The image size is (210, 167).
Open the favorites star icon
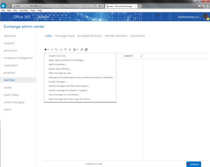point(204,6)
